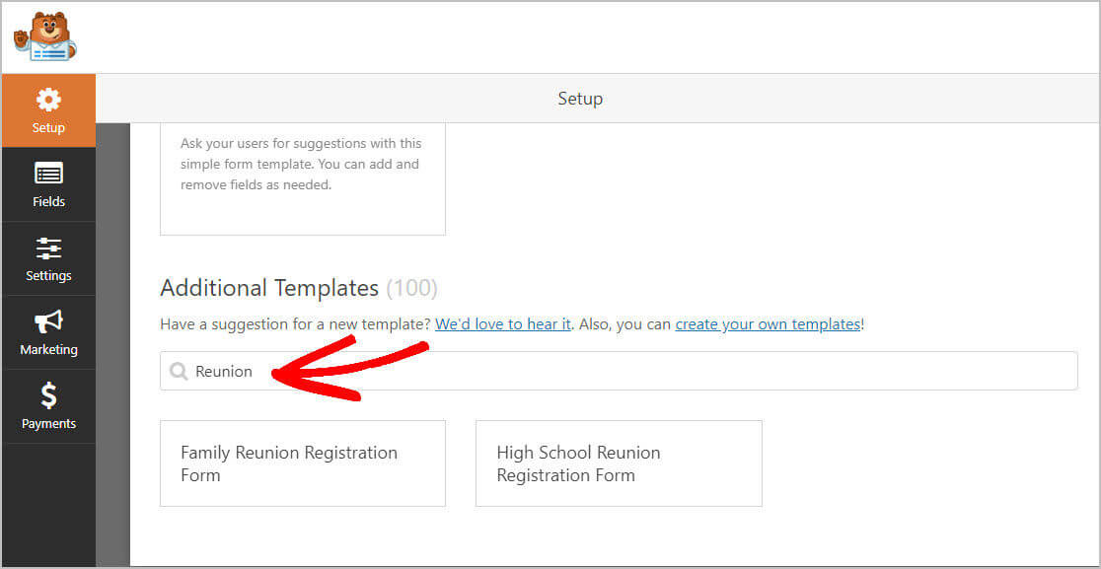
Task: Open the Payments dollar sign icon
Action: pos(48,395)
